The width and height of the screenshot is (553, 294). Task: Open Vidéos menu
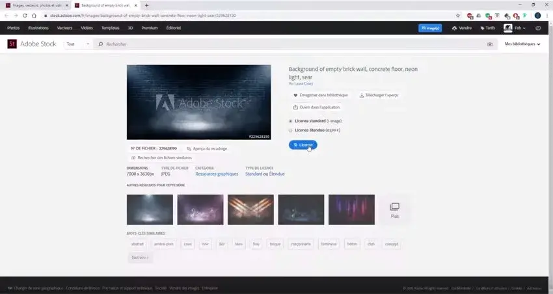(x=87, y=28)
